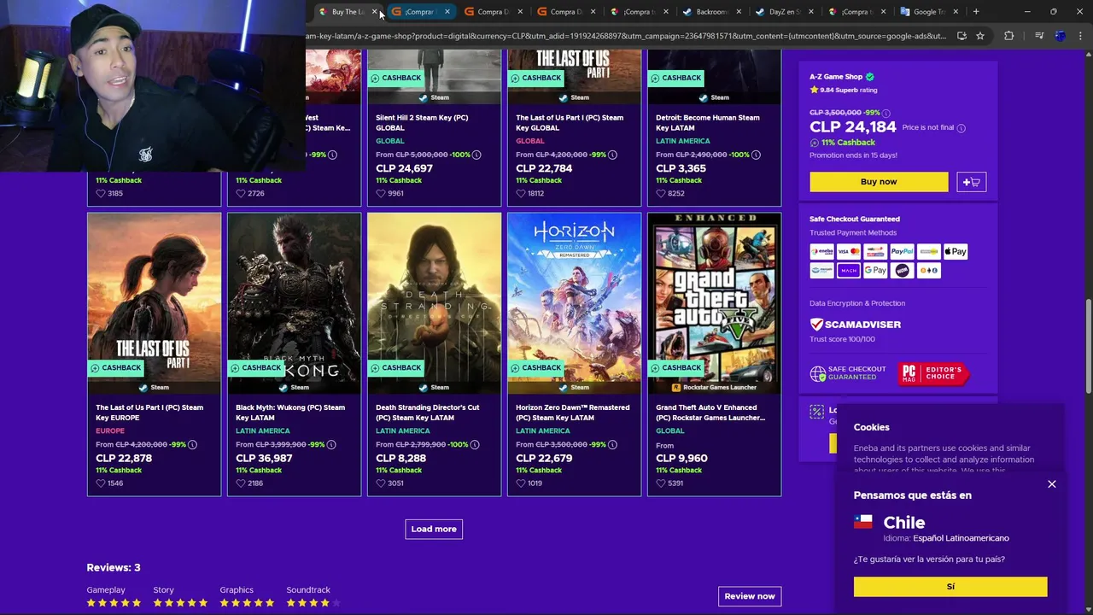The height and width of the screenshot is (615, 1093).
Task: Bookmark this page with the star icon
Action: click(x=980, y=36)
